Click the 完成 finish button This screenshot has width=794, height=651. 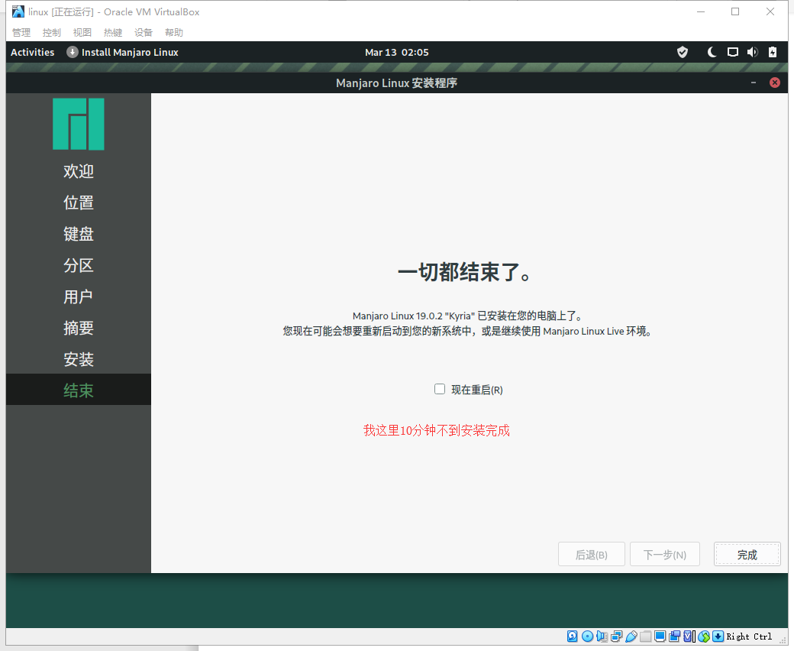click(x=747, y=555)
